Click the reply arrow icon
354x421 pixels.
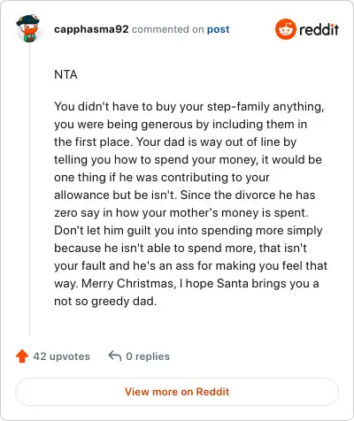115,356
